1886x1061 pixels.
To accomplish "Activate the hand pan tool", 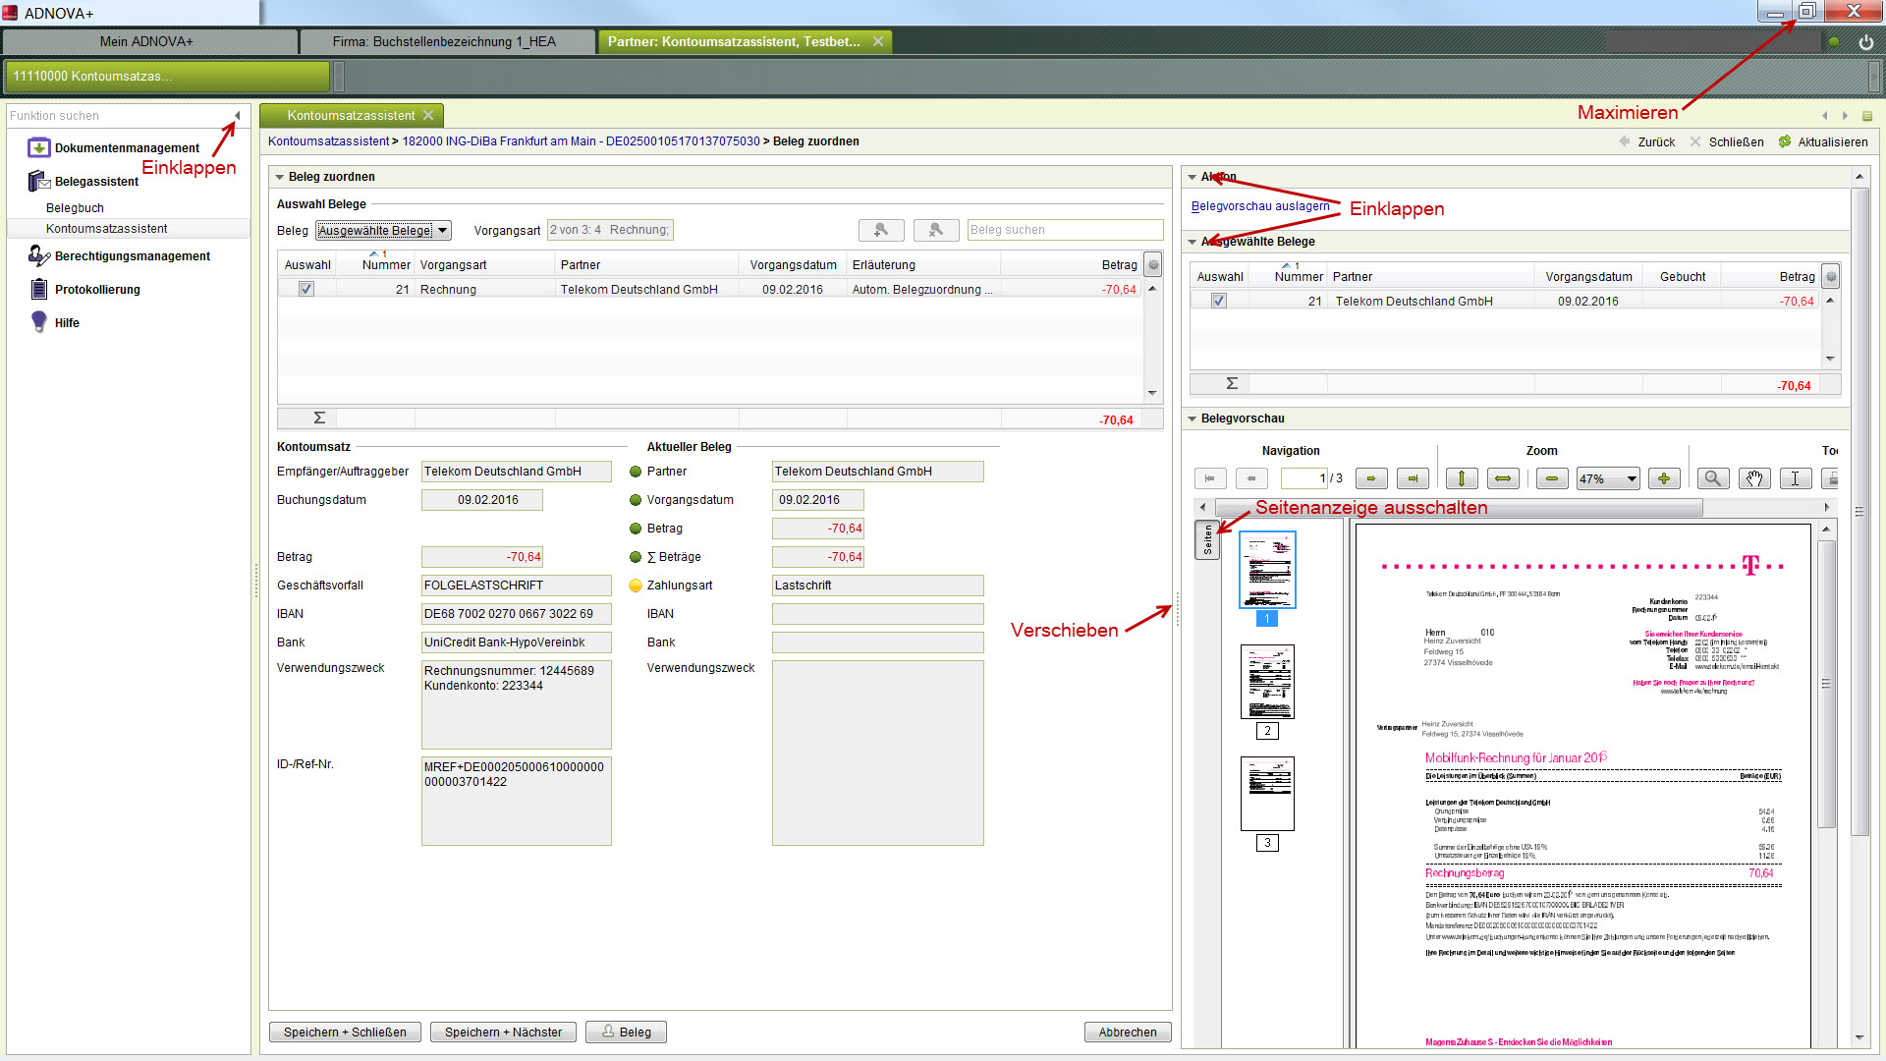I will pos(1754,478).
